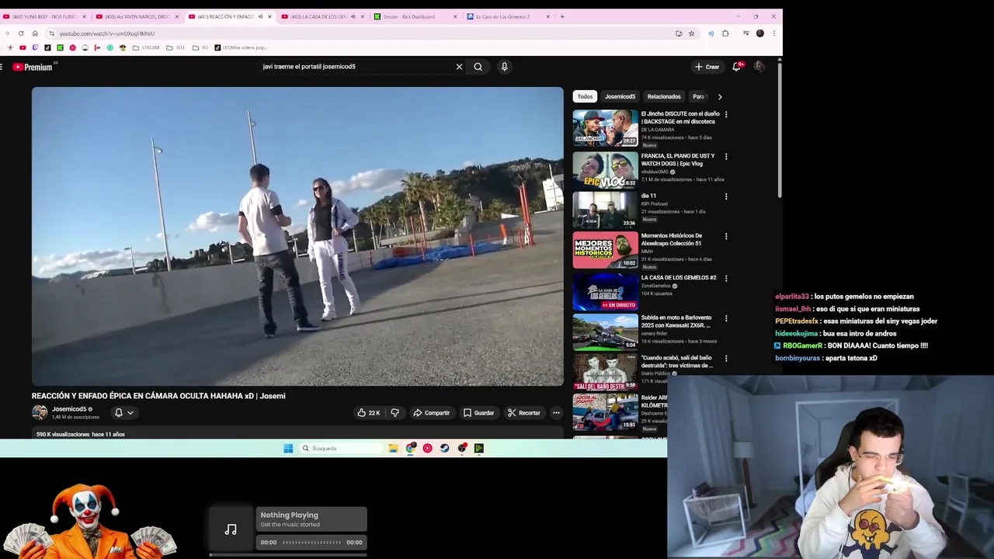The height and width of the screenshot is (559, 994).
Task: Show more filter chips with the right arrow
Action: pos(720,97)
